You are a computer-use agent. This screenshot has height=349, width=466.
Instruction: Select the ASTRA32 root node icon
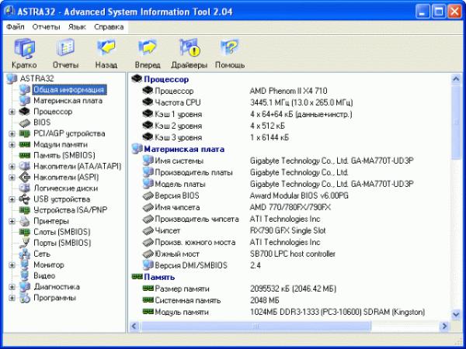pyautogui.click(x=12, y=78)
